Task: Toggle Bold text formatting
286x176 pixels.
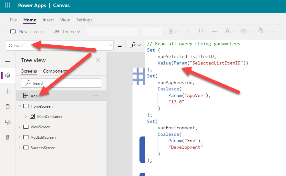Action: (171, 31)
